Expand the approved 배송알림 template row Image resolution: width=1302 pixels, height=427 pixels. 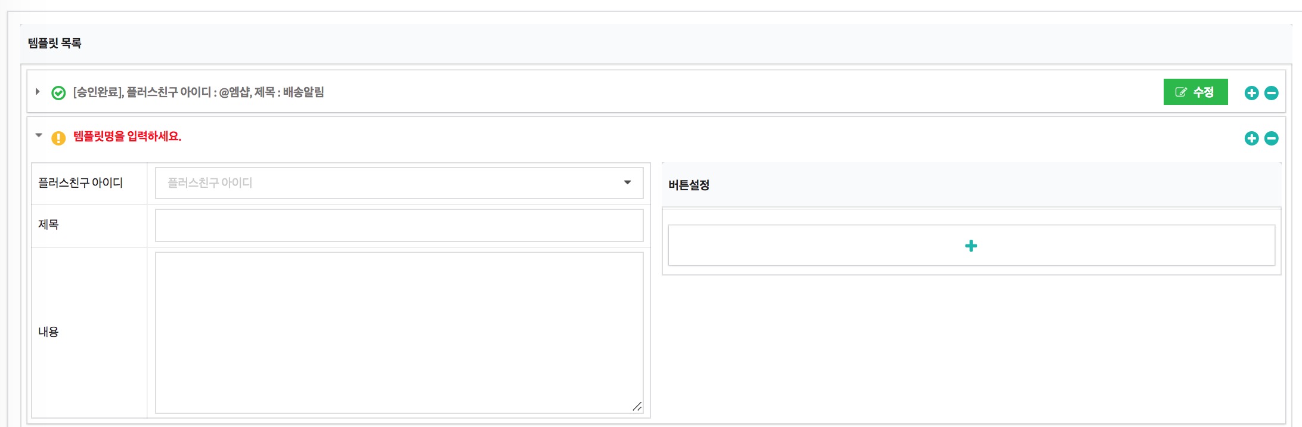click(38, 92)
